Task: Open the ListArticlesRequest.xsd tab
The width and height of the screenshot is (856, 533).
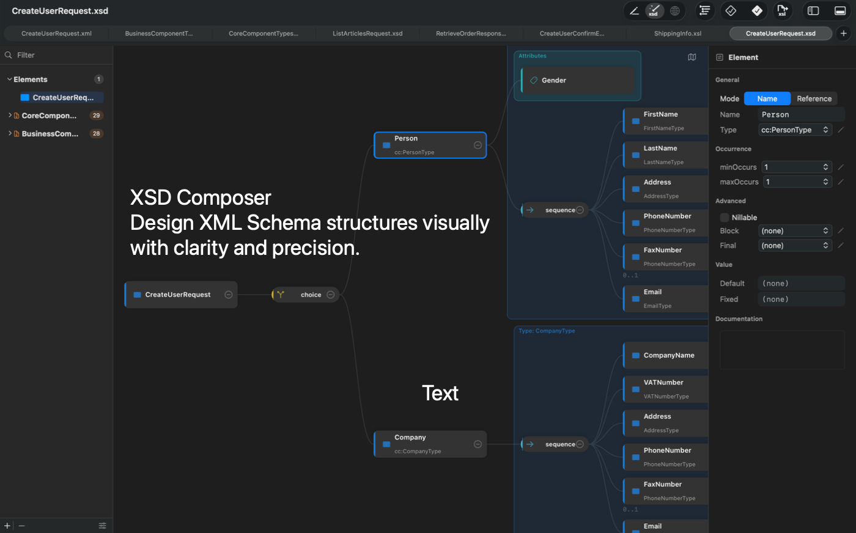Action: tap(367, 34)
